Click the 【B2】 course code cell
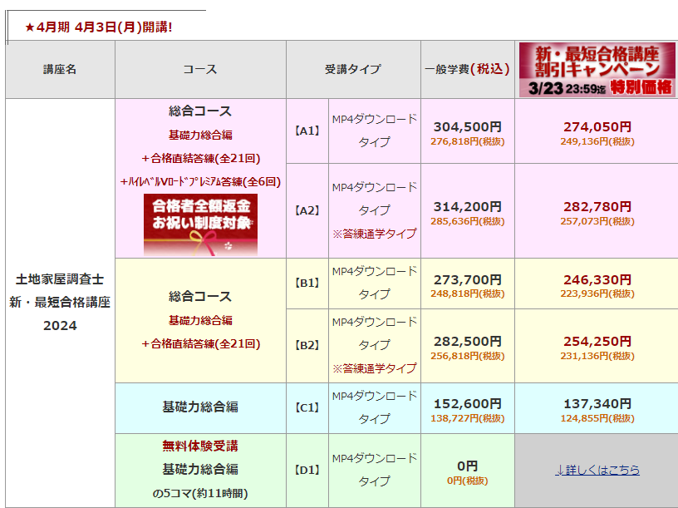Screen dimensions: 678x508 tap(307, 346)
